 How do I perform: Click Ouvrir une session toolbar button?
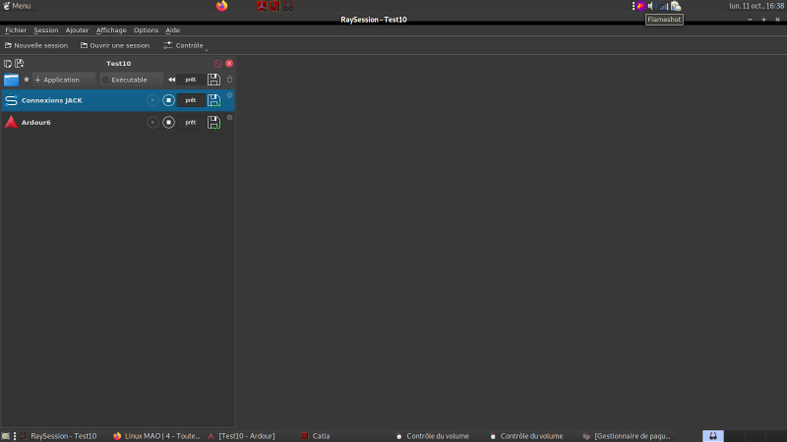pyautogui.click(x=115, y=45)
